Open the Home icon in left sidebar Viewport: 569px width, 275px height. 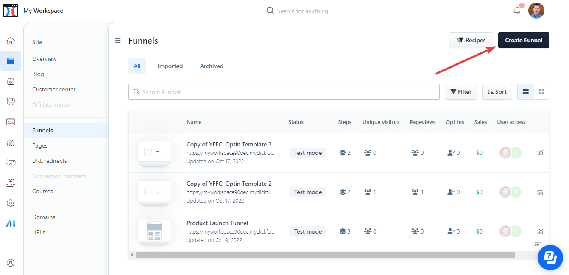pos(11,41)
